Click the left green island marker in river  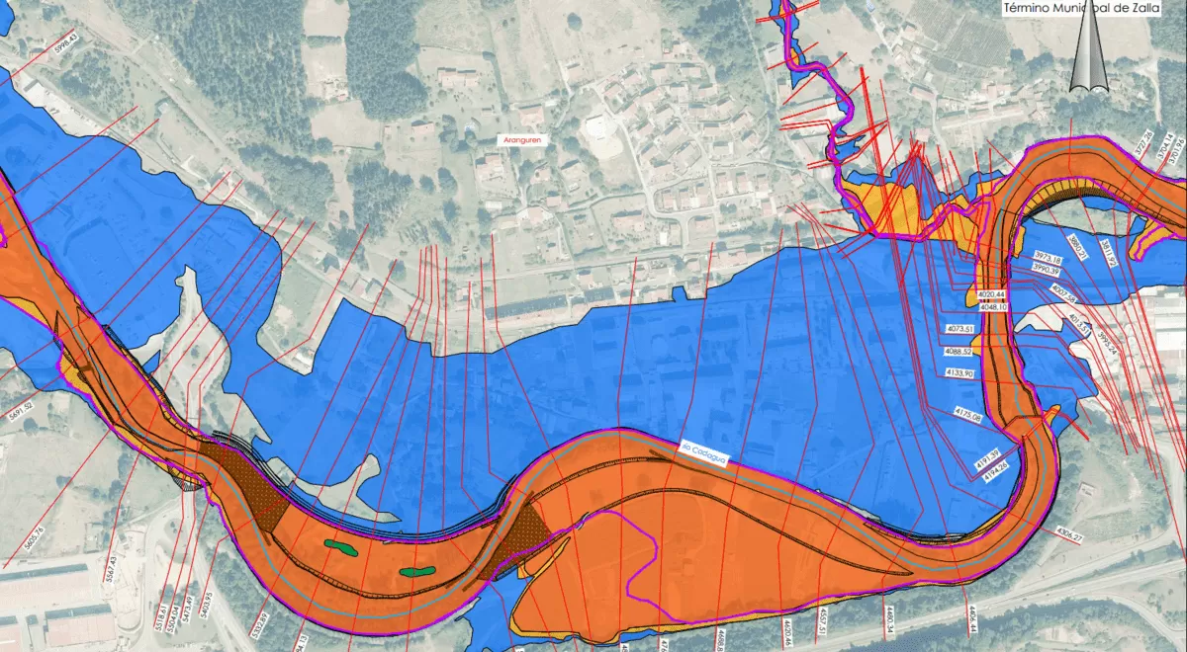[x=339, y=546]
